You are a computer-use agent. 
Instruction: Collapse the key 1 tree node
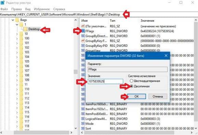tap(17, 25)
